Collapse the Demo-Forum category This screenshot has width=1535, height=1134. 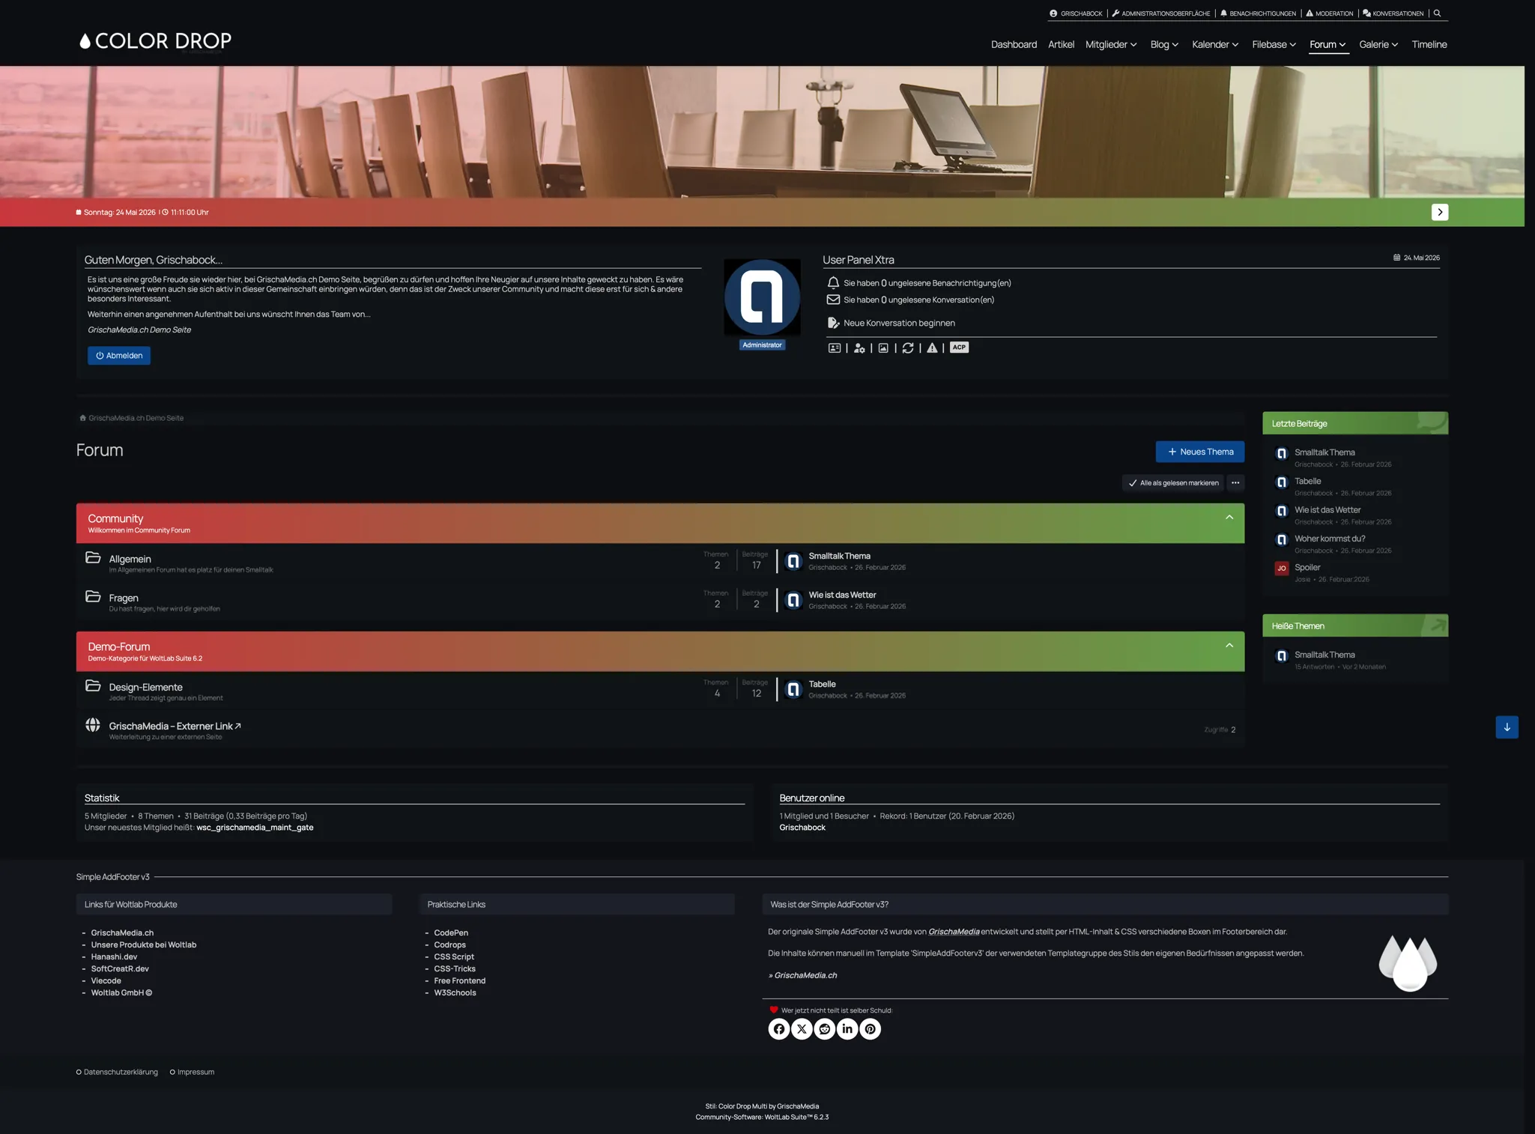click(1229, 645)
